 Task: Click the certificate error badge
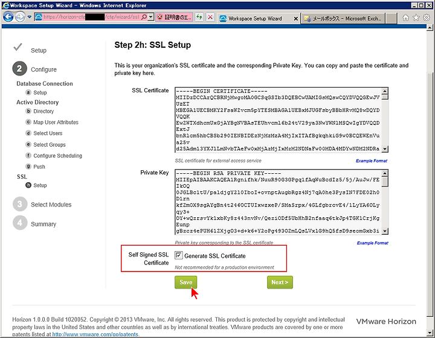(x=174, y=17)
